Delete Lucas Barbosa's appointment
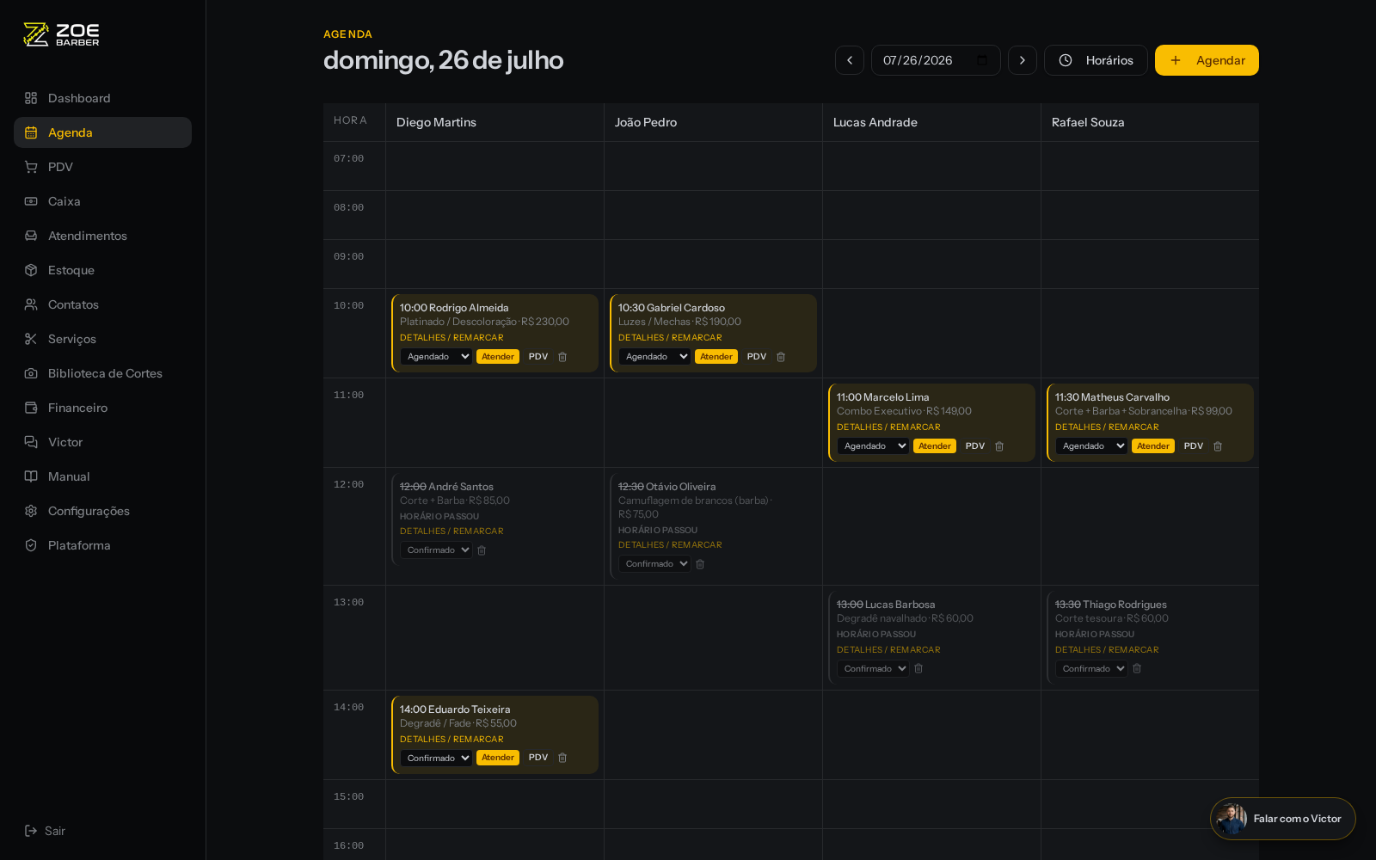 click(918, 668)
